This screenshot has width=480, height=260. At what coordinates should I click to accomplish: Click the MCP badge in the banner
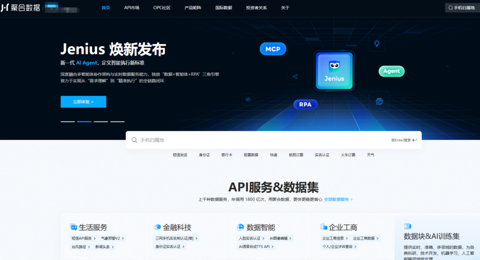pyautogui.click(x=273, y=49)
